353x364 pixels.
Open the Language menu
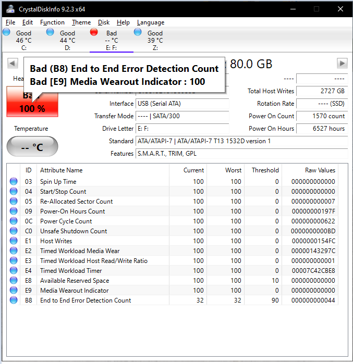pyautogui.click(x=151, y=22)
